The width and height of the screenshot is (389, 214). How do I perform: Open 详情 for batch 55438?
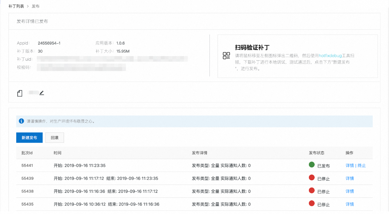[350, 191]
